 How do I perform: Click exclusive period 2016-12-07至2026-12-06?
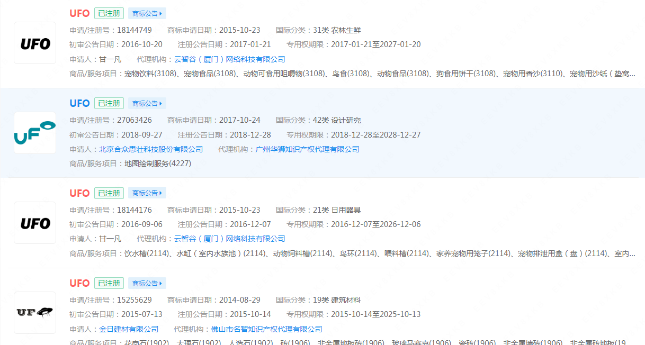click(376, 224)
